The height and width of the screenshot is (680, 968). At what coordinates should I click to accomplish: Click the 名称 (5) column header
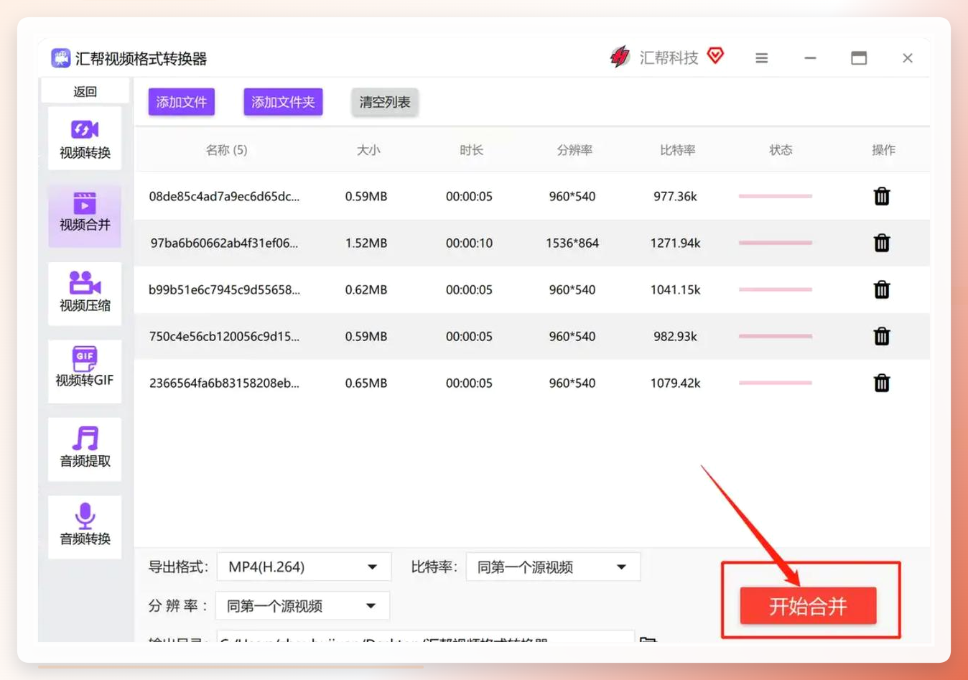[x=226, y=150]
